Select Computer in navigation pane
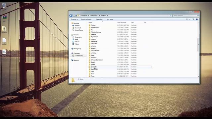The height and width of the screenshot is (119, 212). pyautogui.click(x=77, y=53)
